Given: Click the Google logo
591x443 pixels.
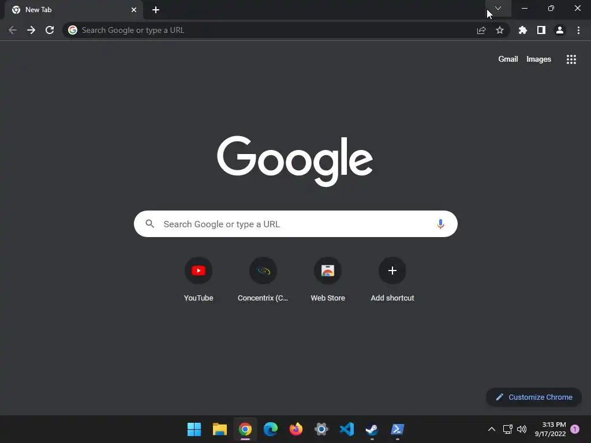Looking at the screenshot, I should tap(295, 162).
